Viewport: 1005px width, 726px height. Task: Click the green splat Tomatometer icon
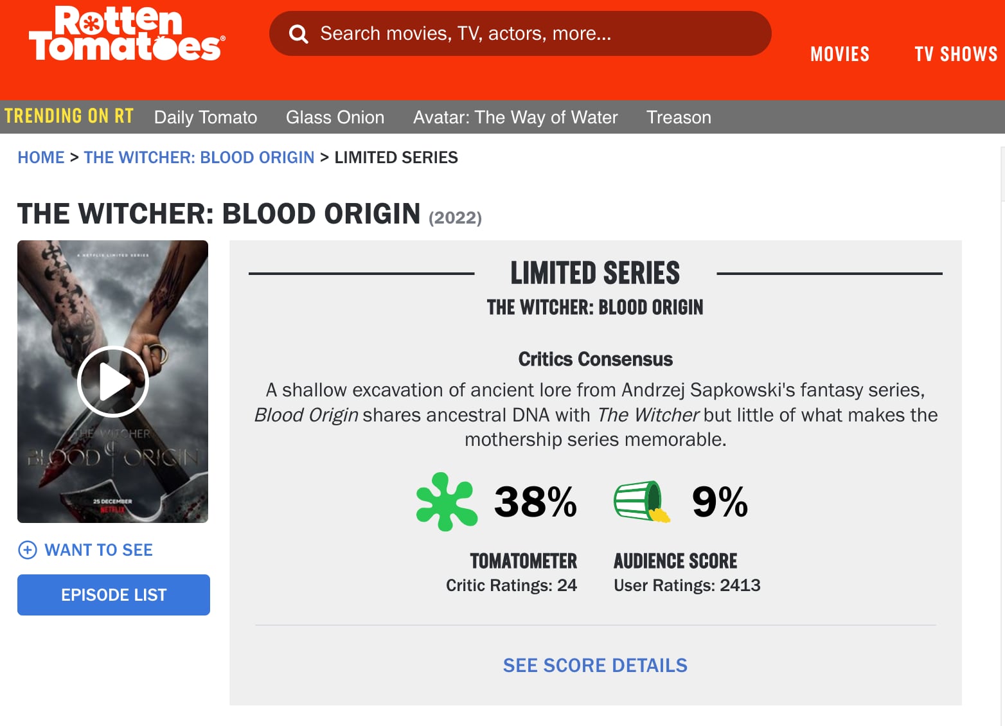pos(447,502)
